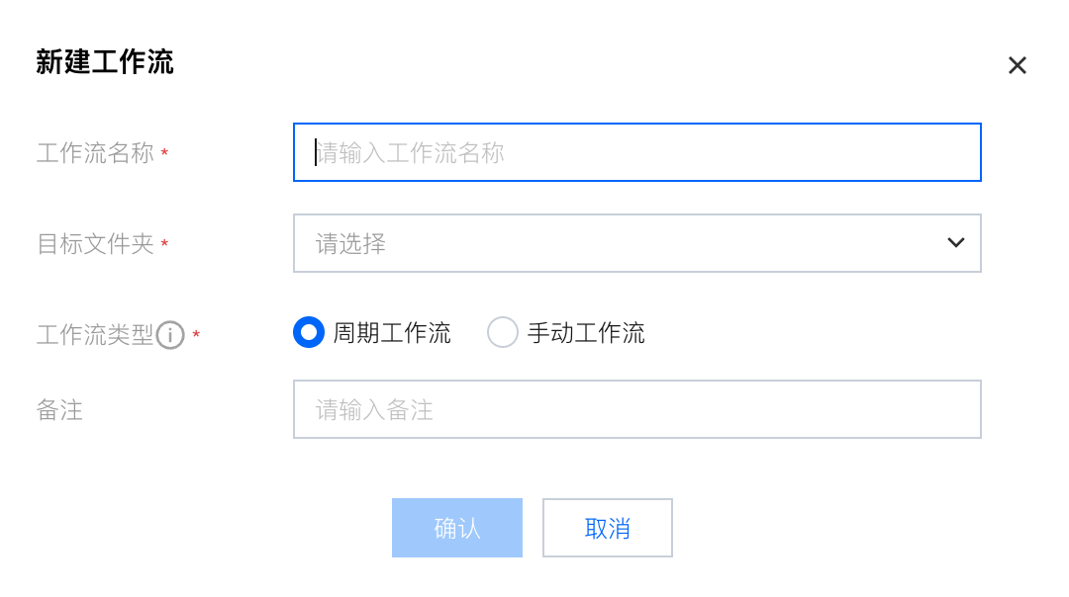
Task: Choose the 手动工作流 option text
Action: 585,333
